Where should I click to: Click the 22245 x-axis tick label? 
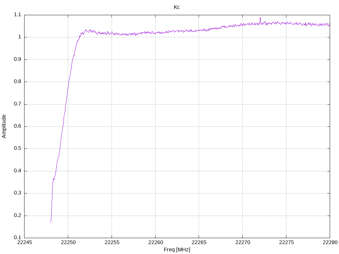coord(24,242)
